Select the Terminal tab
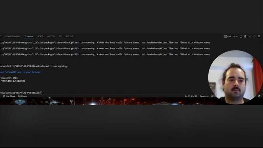263x148 pixels. tap(29, 37)
